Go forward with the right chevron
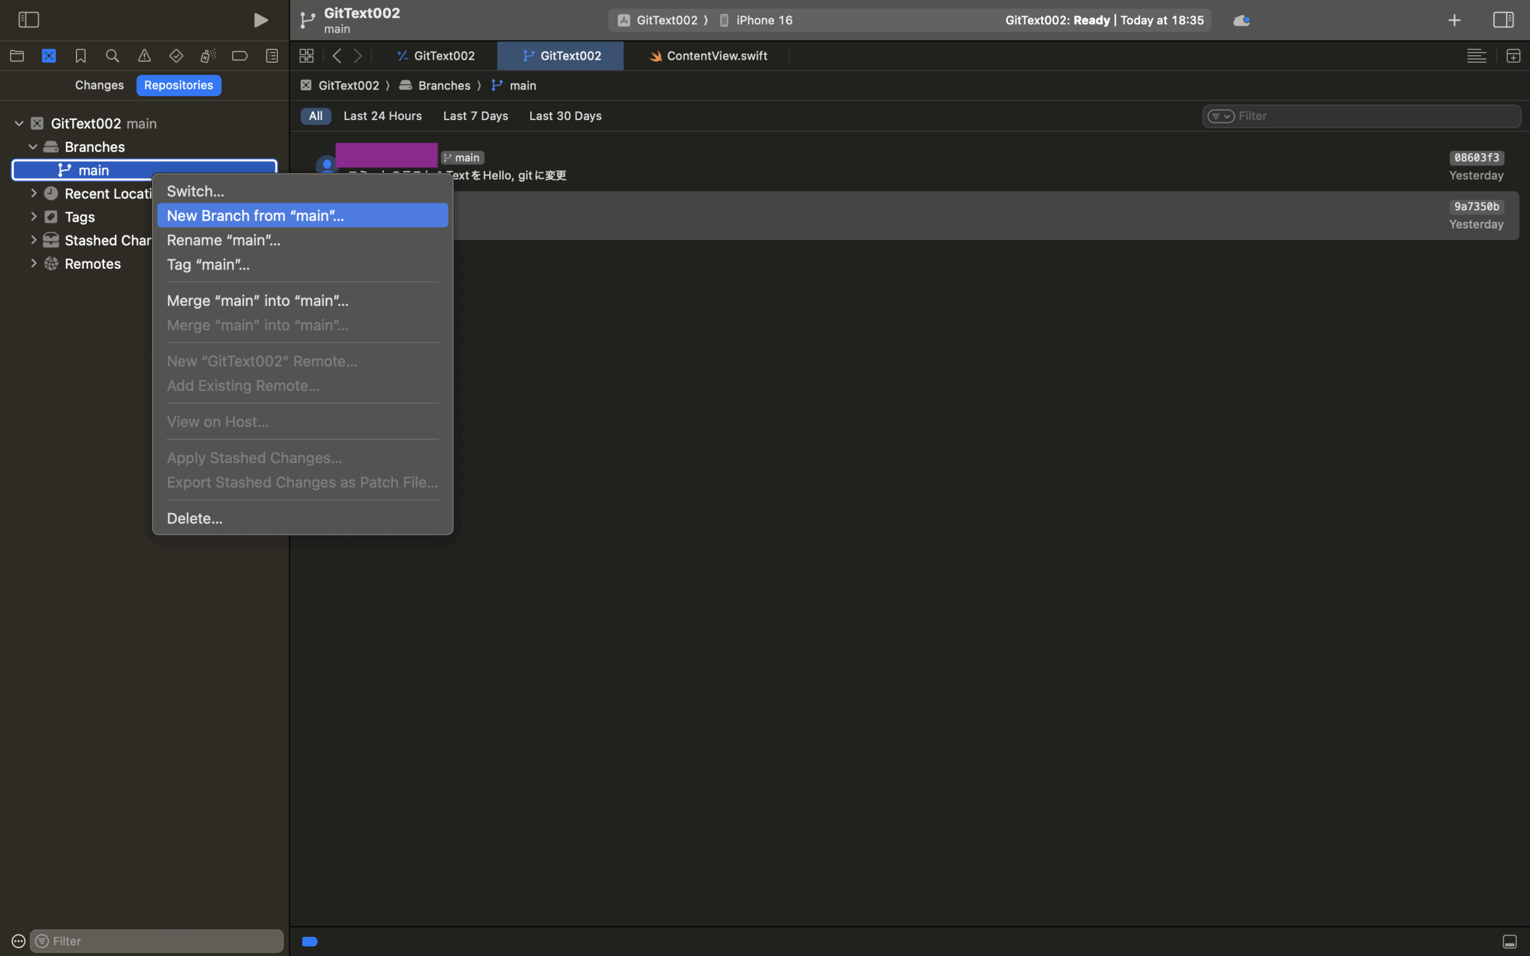The width and height of the screenshot is (1530, 956). [x=358, y=56]
